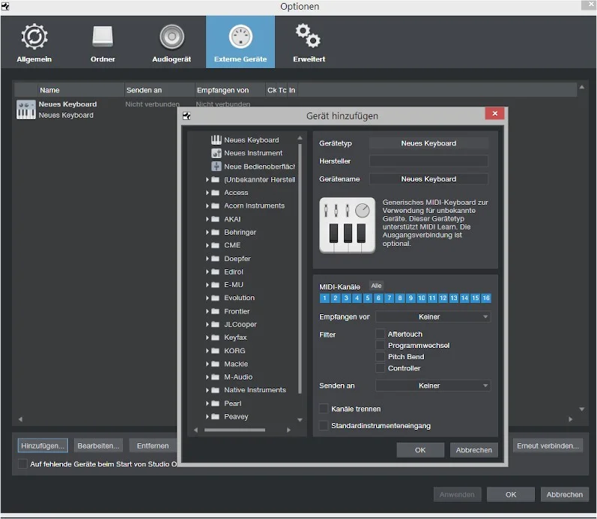
Task: Click the Neues Keyboard device icon in list
Action: tap(26, 109)
